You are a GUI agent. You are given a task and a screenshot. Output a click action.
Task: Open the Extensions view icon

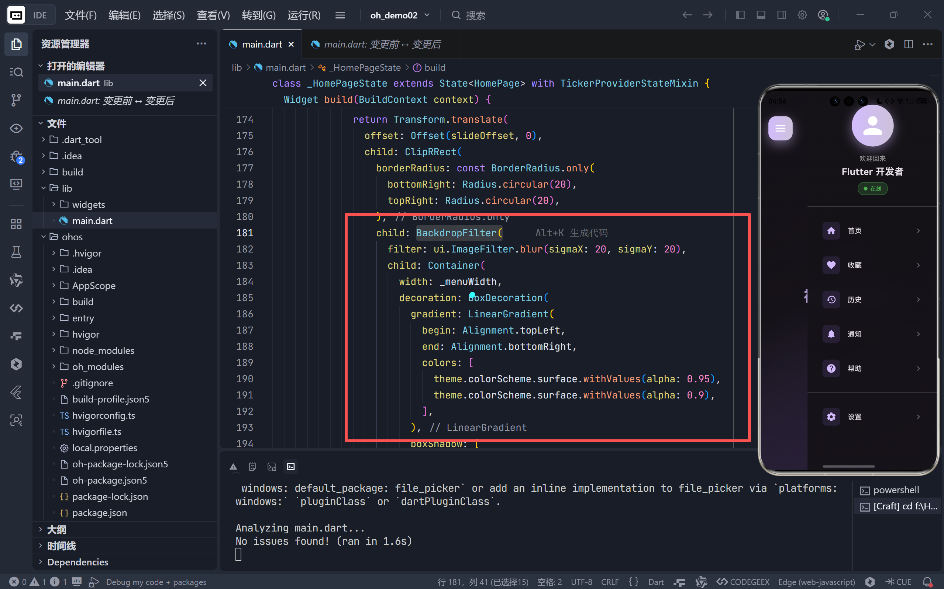point(16,224)
